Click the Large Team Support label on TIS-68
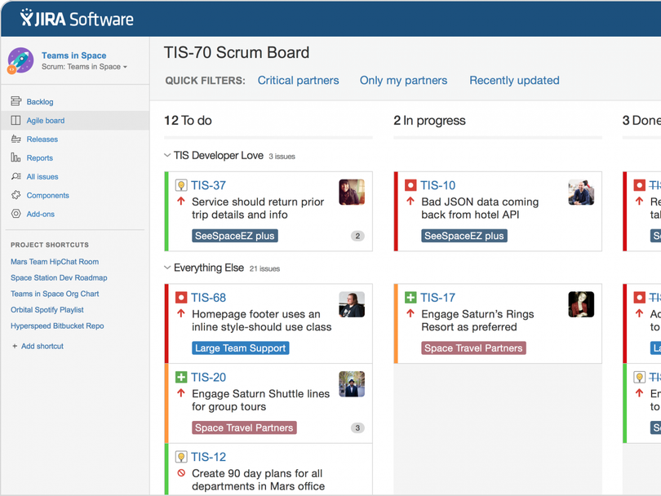 [241, 348]
